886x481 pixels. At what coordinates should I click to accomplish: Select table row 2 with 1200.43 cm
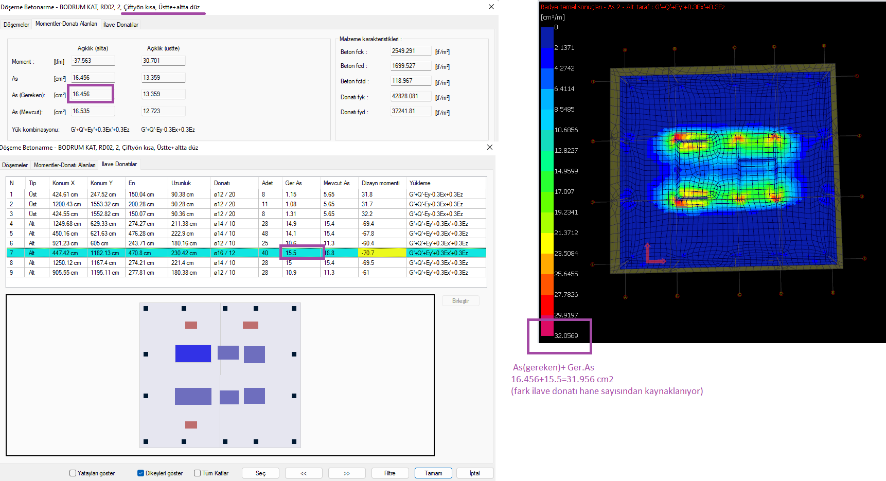(x=246, y=204)
